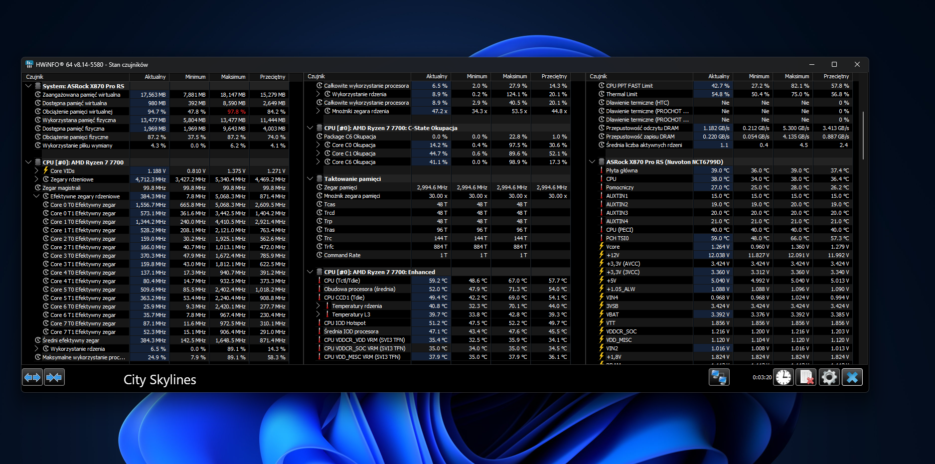Select the +12V voltage row

[x=720, y=255]
